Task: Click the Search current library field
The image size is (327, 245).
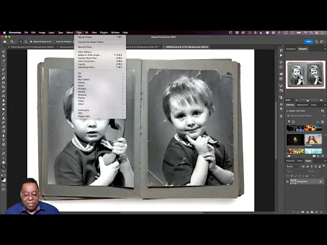Action: [x=305, y=116]
